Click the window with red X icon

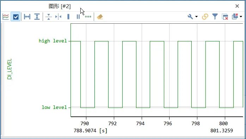coord(225,17)
